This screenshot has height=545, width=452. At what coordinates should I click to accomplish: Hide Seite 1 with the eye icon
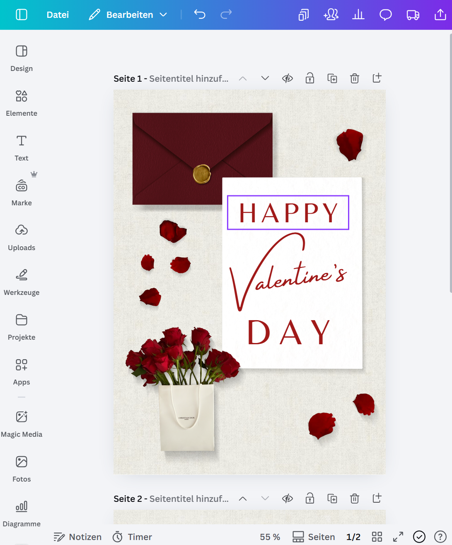point(288,78)
